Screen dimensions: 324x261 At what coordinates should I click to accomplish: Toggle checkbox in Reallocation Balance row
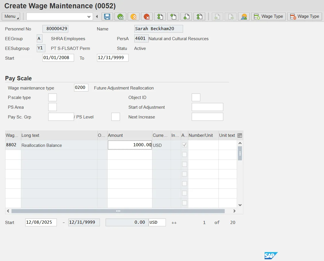pyautogui.click(x=185, y=145)
